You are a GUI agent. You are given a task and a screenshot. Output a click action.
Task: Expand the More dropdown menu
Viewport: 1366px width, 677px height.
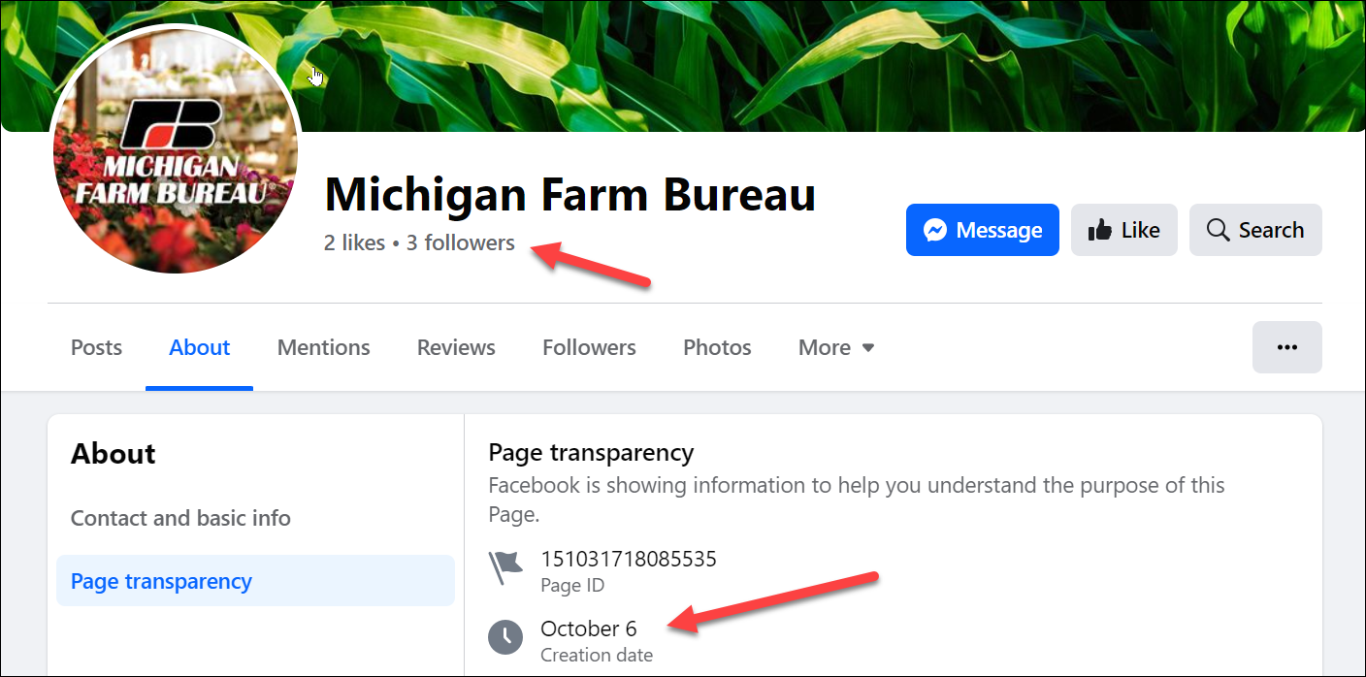click(x=836, y=347)
